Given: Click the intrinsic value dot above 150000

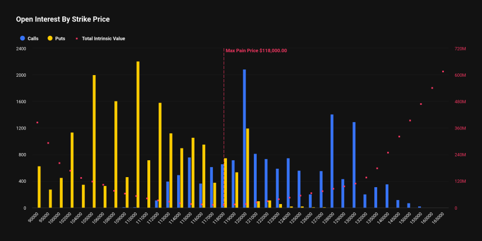Looking at the screenshot, I should [x=410, y=121].
